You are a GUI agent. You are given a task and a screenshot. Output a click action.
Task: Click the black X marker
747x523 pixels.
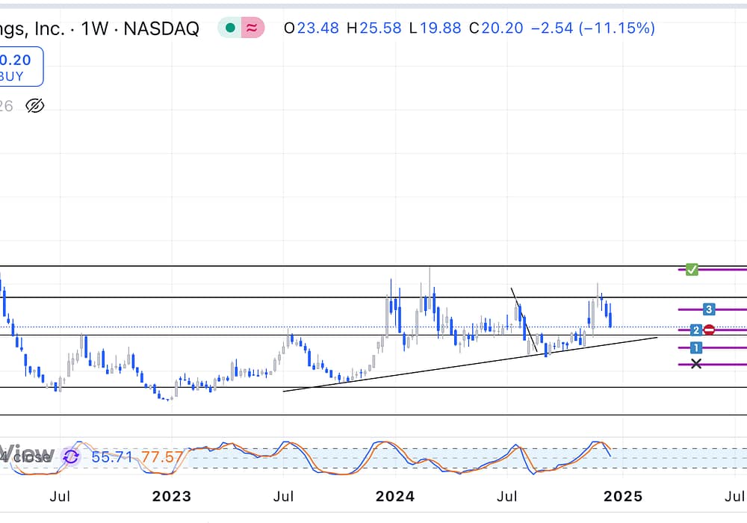tap(696, 364)
